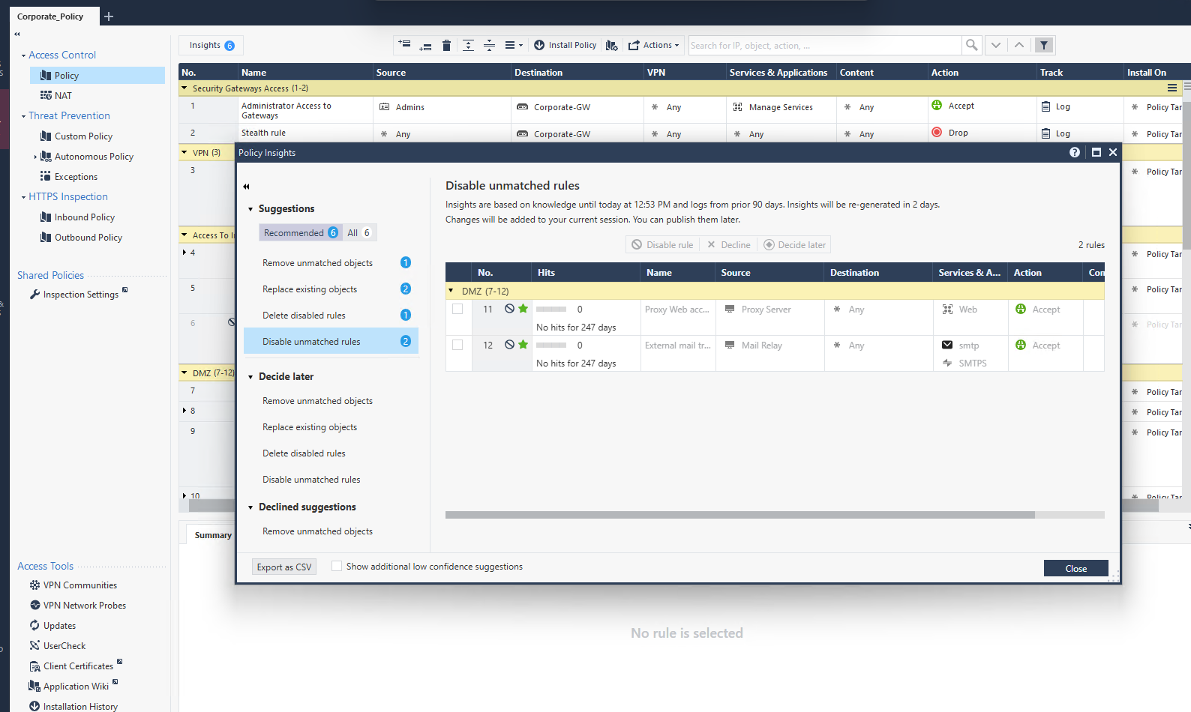Collapse the DMZ (7-12) group in insights table

coord(451,291)
